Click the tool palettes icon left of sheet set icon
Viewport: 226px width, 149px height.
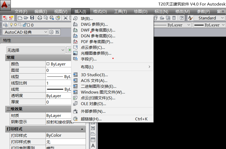click(x=156, y=18)
